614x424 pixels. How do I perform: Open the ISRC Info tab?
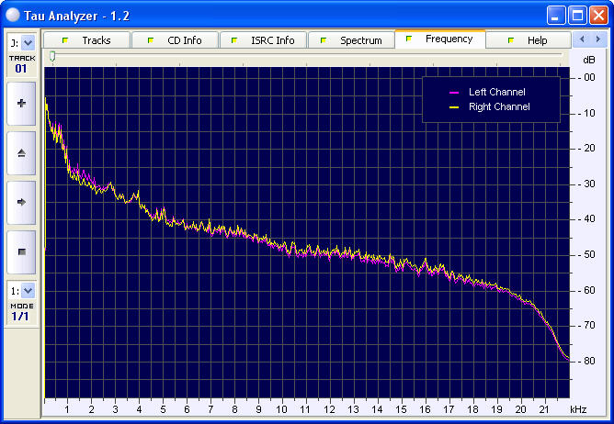263,40
